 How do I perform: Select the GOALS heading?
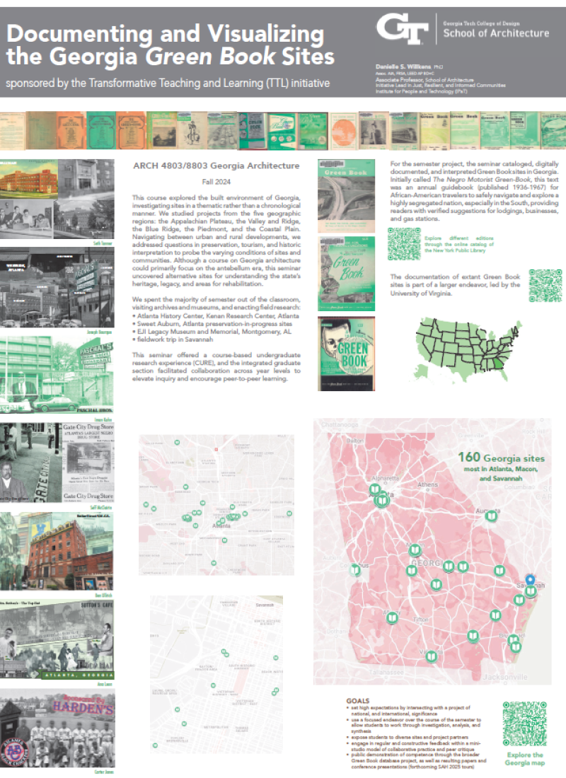tap(358, 701)
